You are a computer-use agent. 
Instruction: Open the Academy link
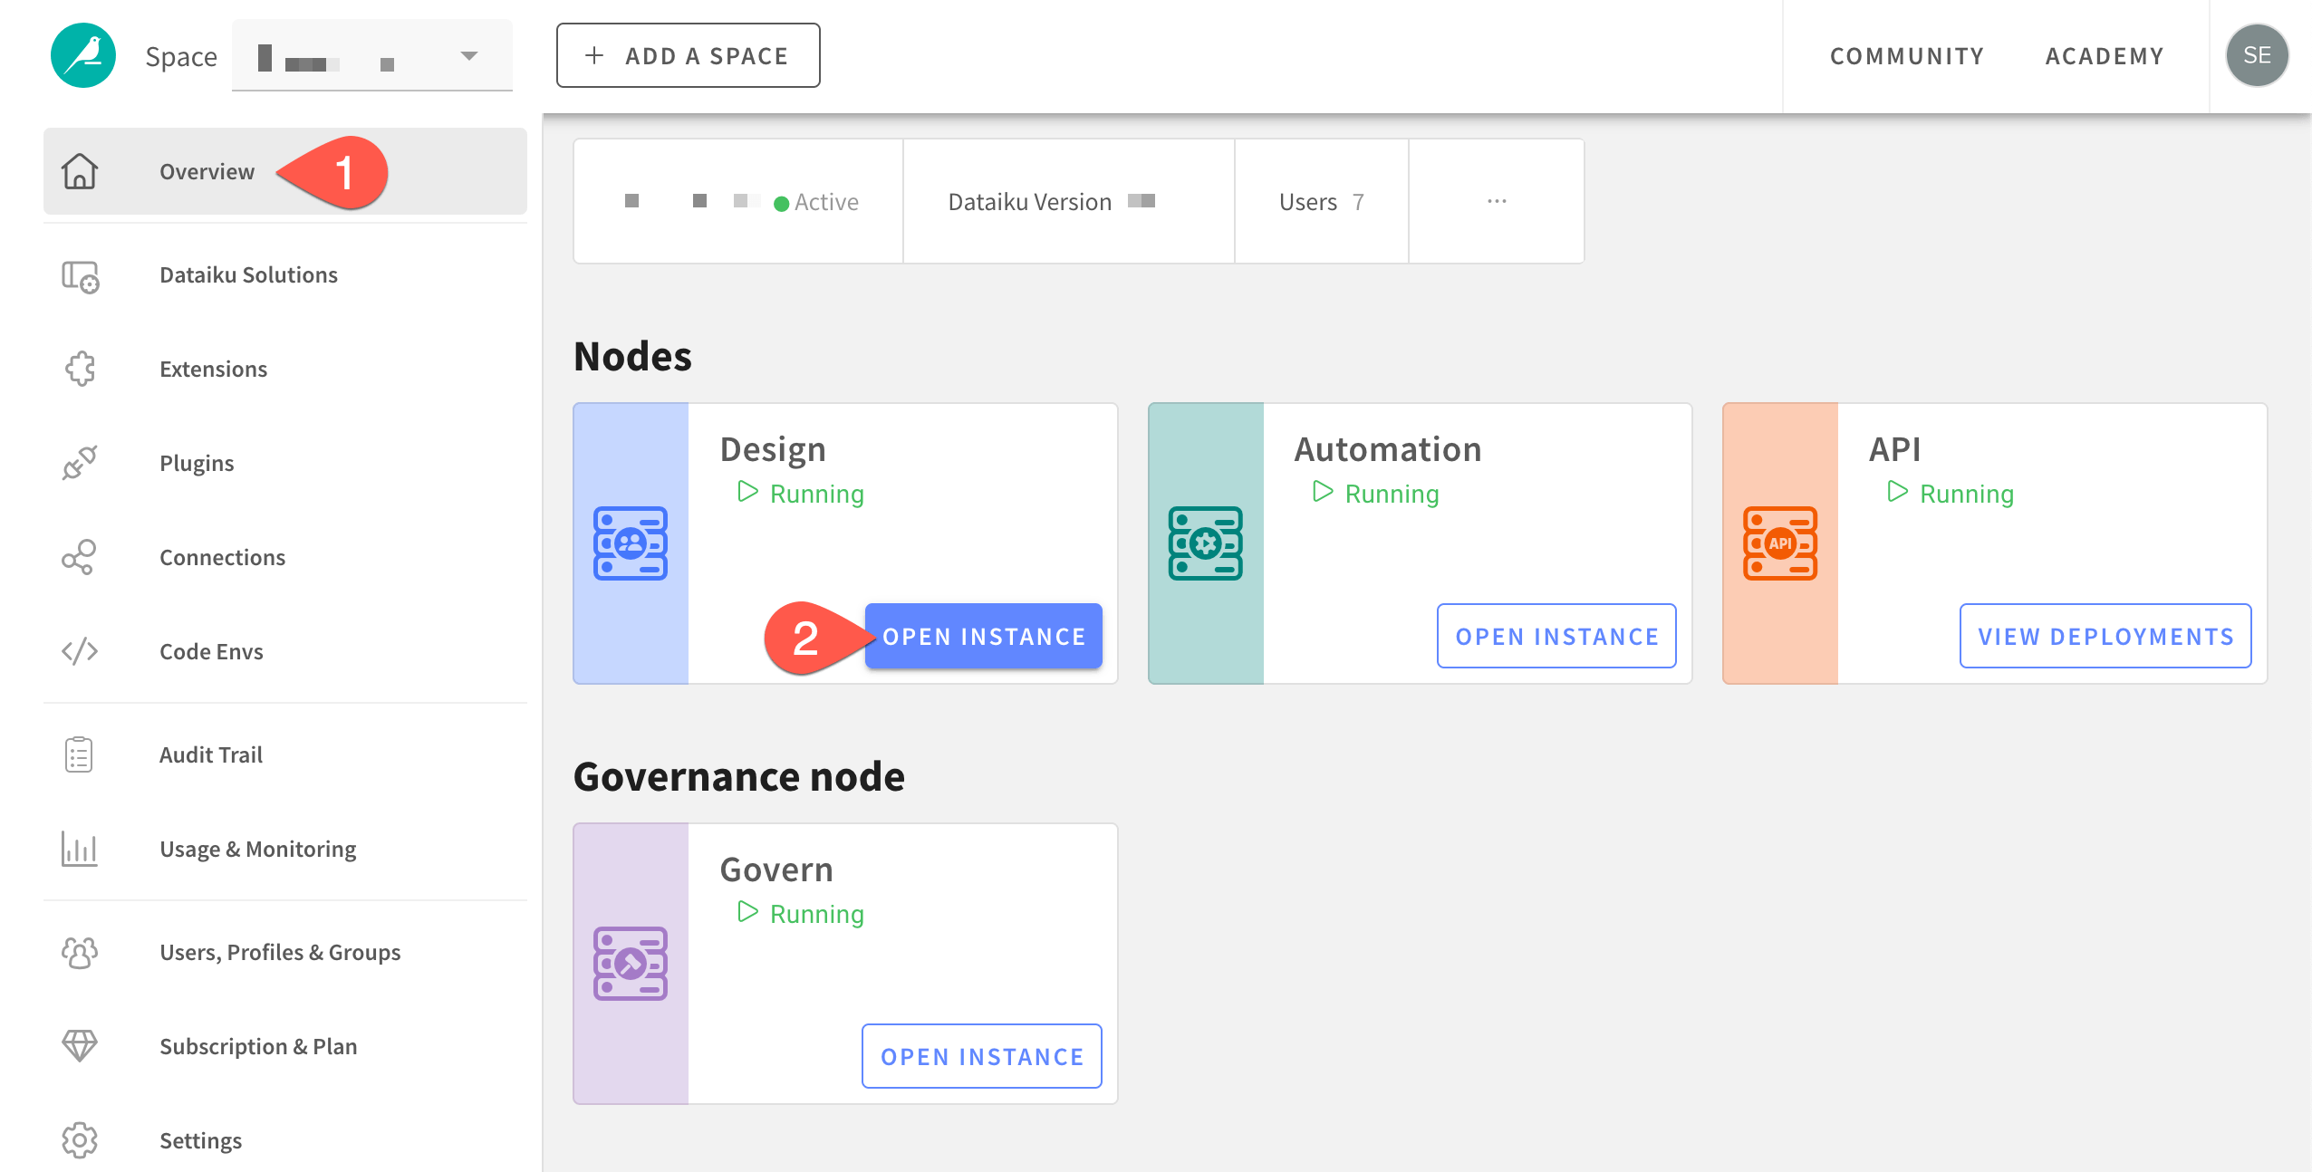pyautogui.click(x=2105, y=56)
